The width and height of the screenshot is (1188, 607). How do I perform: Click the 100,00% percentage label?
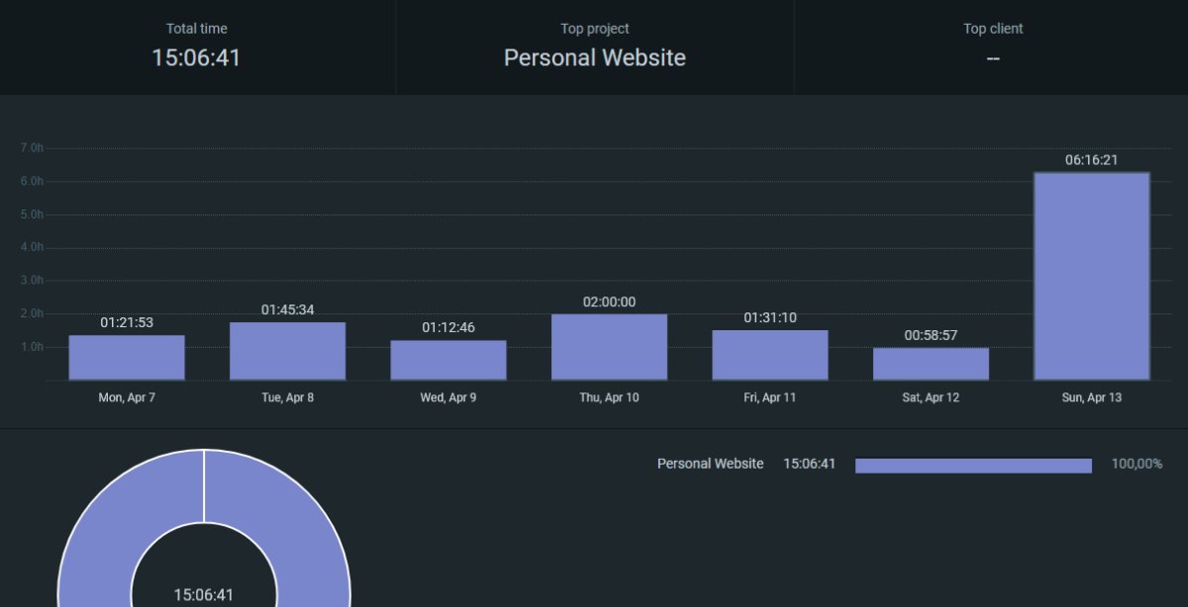(x=1137, y=464)
